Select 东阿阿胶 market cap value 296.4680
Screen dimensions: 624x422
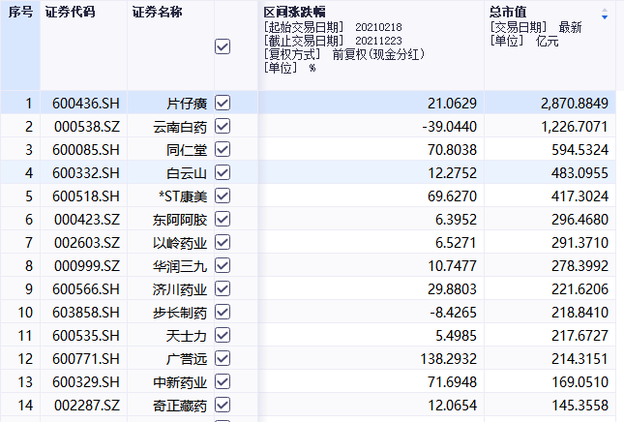pos(579,220)
